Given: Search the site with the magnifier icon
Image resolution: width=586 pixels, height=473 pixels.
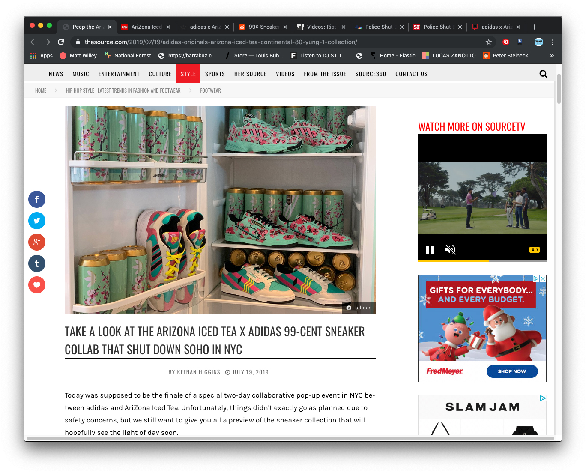Looking at the screenshot, I should click(x=544, y=74).
